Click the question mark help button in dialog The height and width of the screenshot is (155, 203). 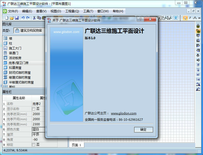(141, 19)
